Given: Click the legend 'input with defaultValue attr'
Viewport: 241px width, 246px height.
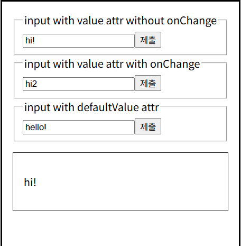Looking at the screenshot, I should [x=91, y=107].
